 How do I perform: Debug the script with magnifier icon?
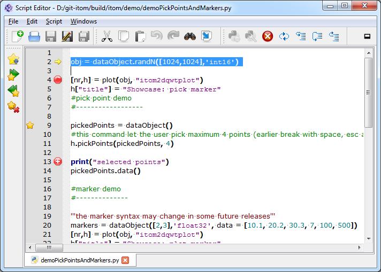click(251, 36)
